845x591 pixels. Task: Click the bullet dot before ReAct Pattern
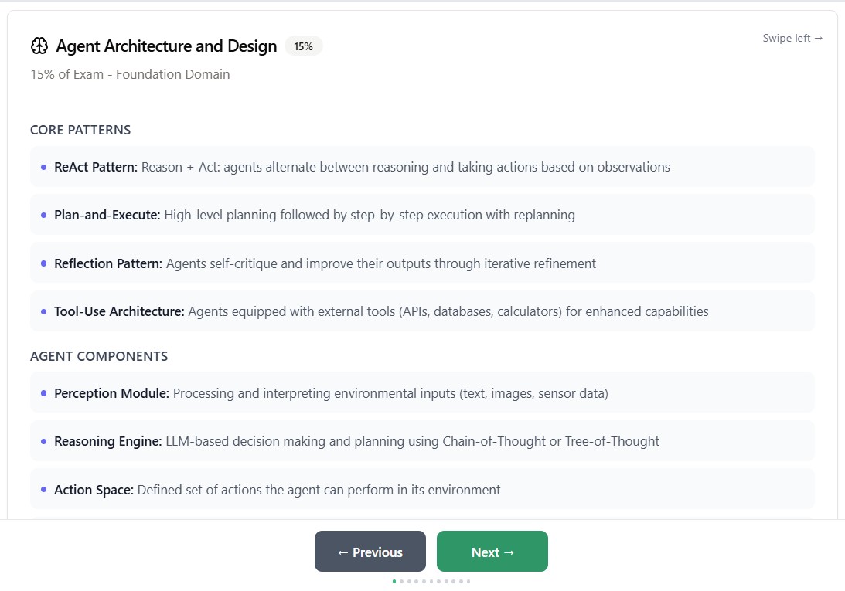(x=44, y=167)
